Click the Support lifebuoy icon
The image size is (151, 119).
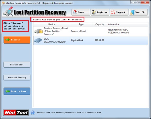click(113, 12)
